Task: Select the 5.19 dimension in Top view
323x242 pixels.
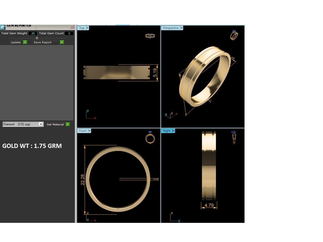Action: click(155, 73)
